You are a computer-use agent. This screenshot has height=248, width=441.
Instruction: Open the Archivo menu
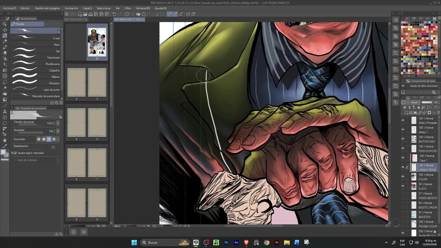(x=10, y=8)
